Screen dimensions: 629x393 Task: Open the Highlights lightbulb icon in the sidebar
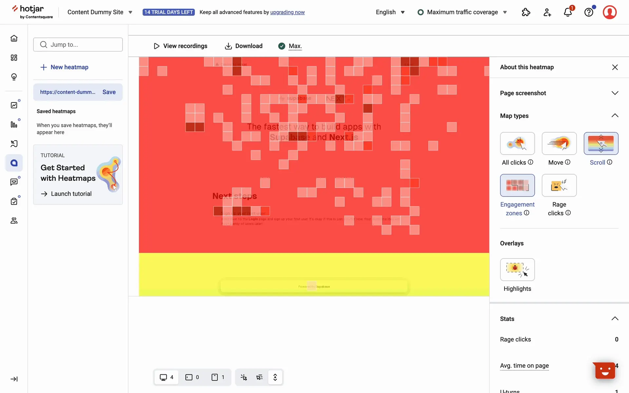14,77
